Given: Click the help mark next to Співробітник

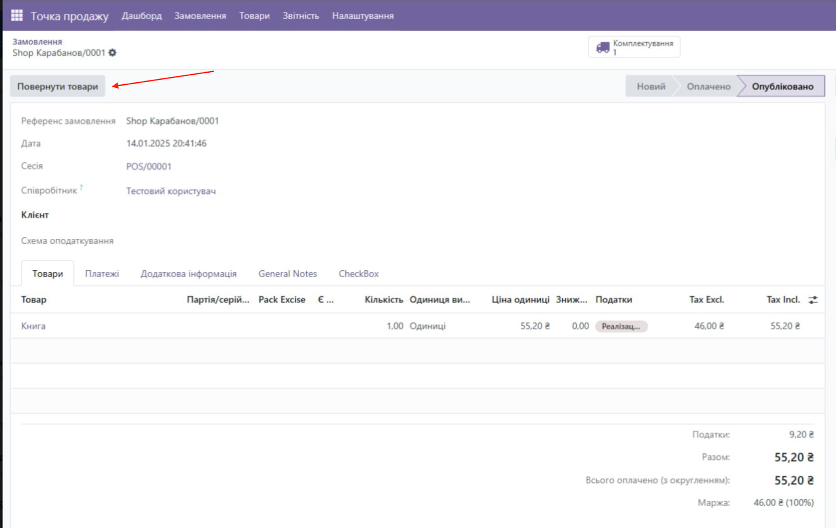Looking at the screenshot, I should pos(82,187).
